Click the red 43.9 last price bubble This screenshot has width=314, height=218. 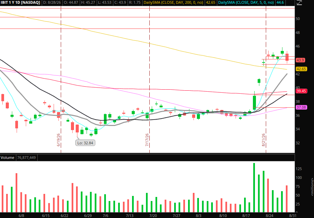(x=300, y=60)
